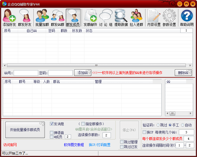Click the 每个群连续发多少个群成员 field

[x=189, y=139]
